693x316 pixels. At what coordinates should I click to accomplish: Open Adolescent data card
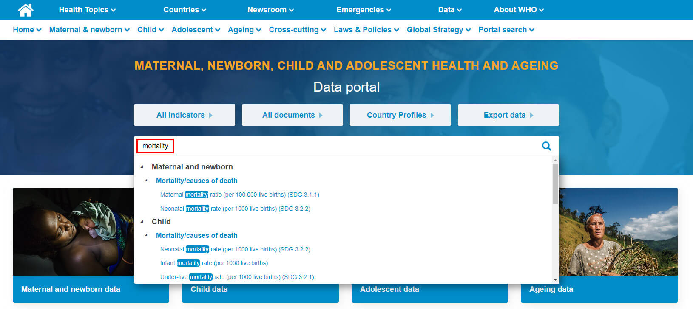click(429, 293)
